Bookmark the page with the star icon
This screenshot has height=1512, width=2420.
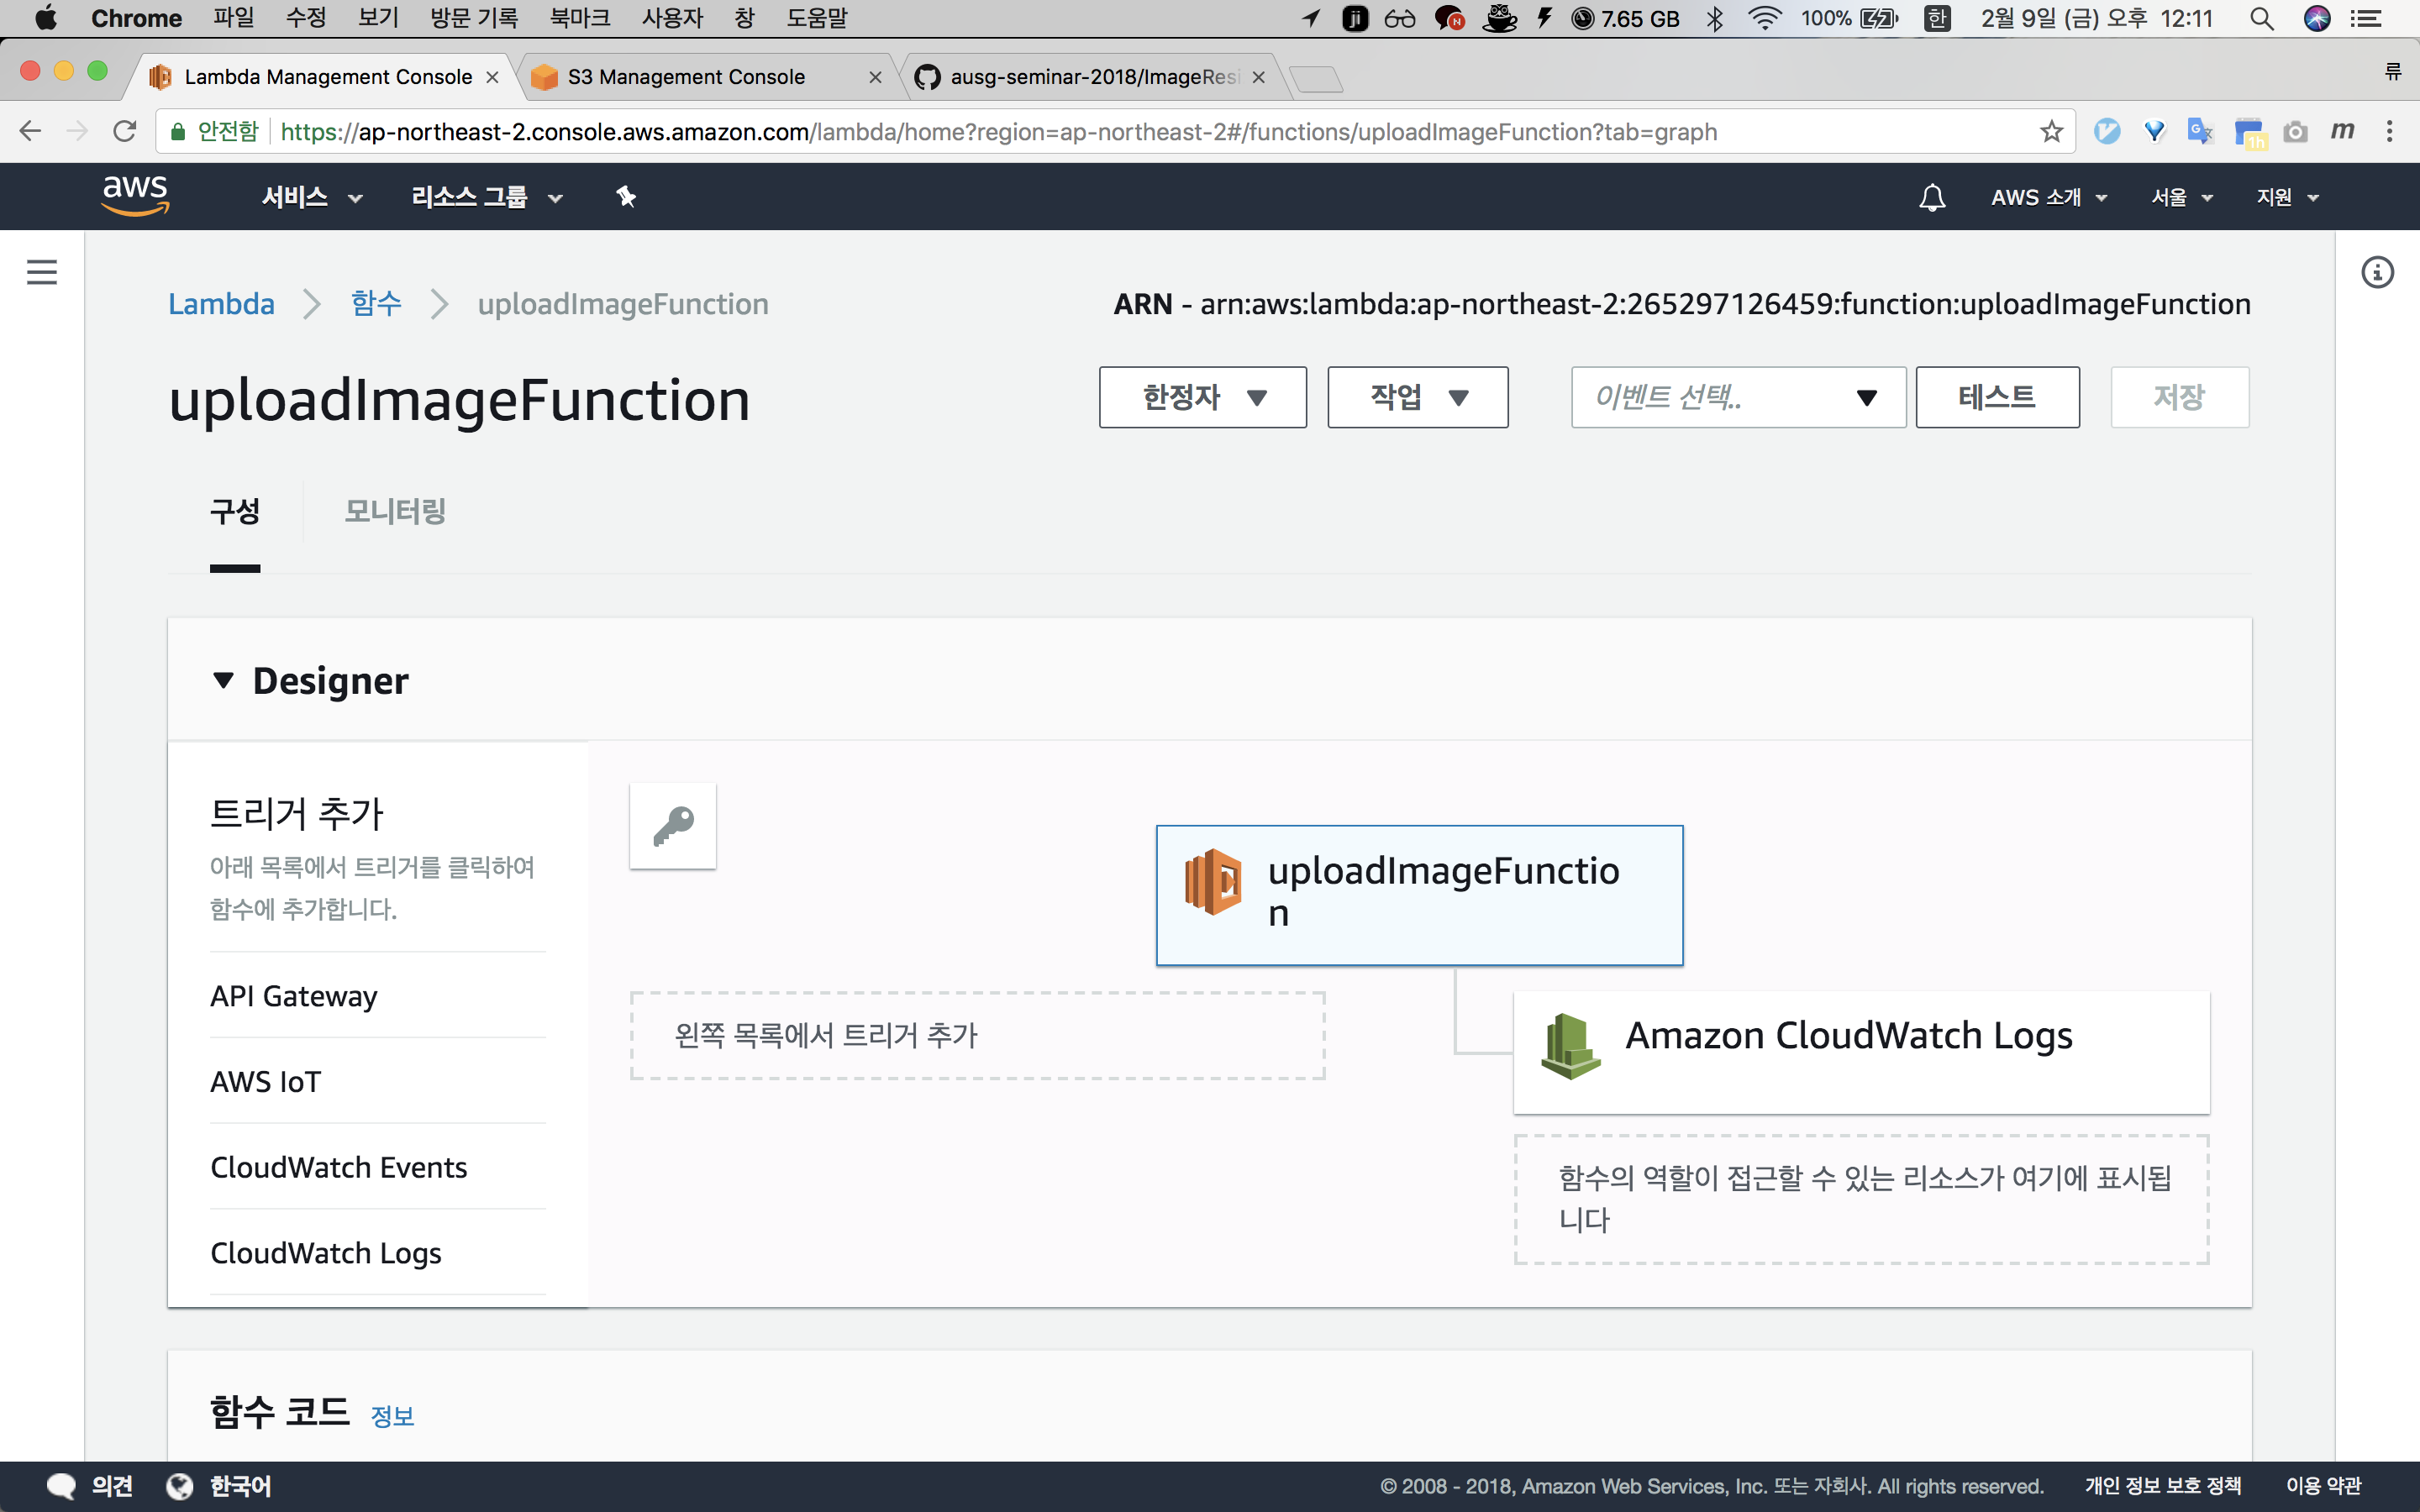point(2051,132)
